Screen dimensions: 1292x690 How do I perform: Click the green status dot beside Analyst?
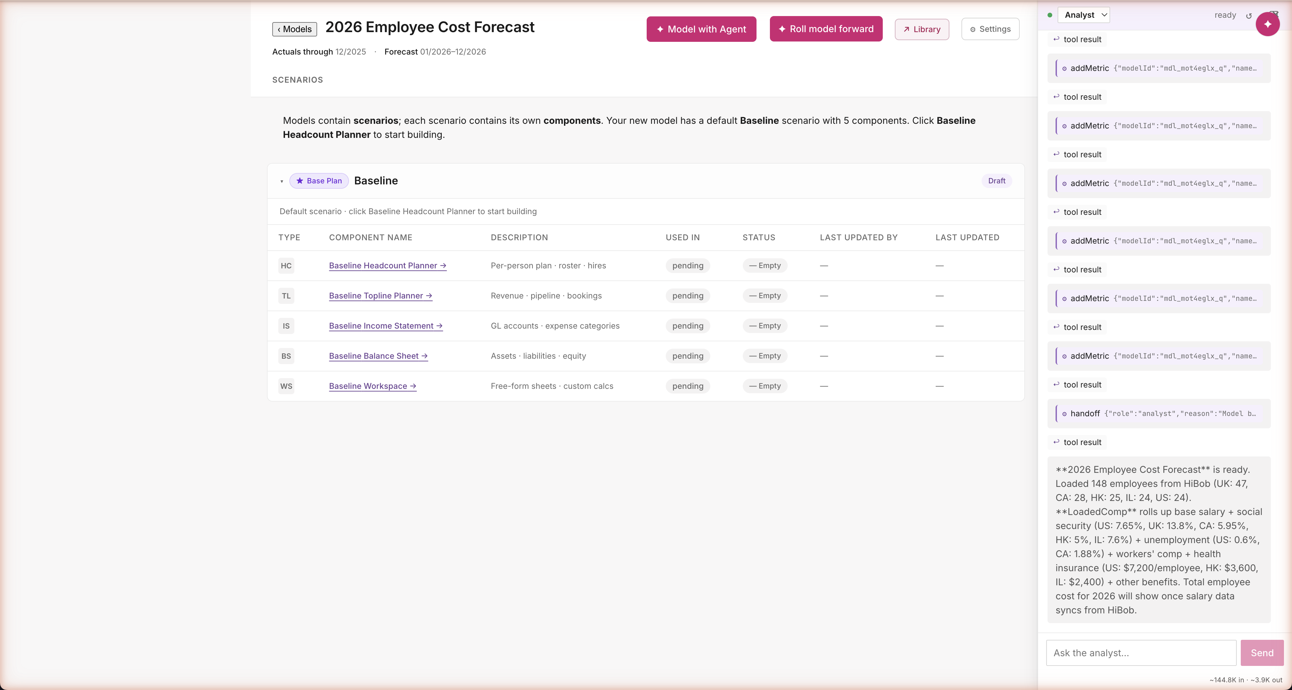pos(1050,15)
